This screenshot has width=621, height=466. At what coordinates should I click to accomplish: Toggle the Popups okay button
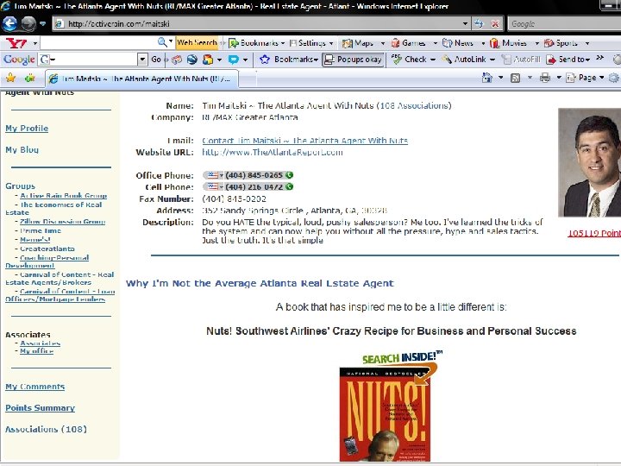tap(354, 60)
